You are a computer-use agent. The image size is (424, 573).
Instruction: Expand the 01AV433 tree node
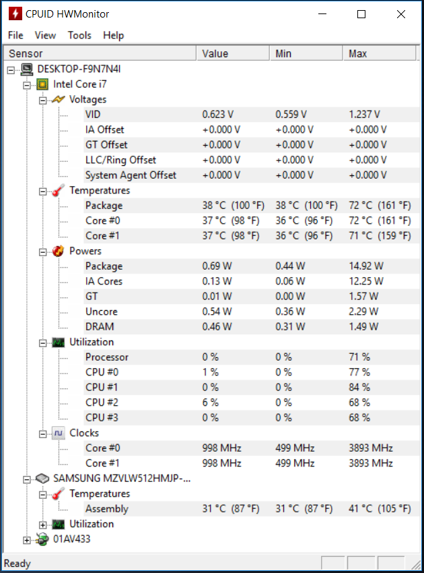tap(27, 540)
